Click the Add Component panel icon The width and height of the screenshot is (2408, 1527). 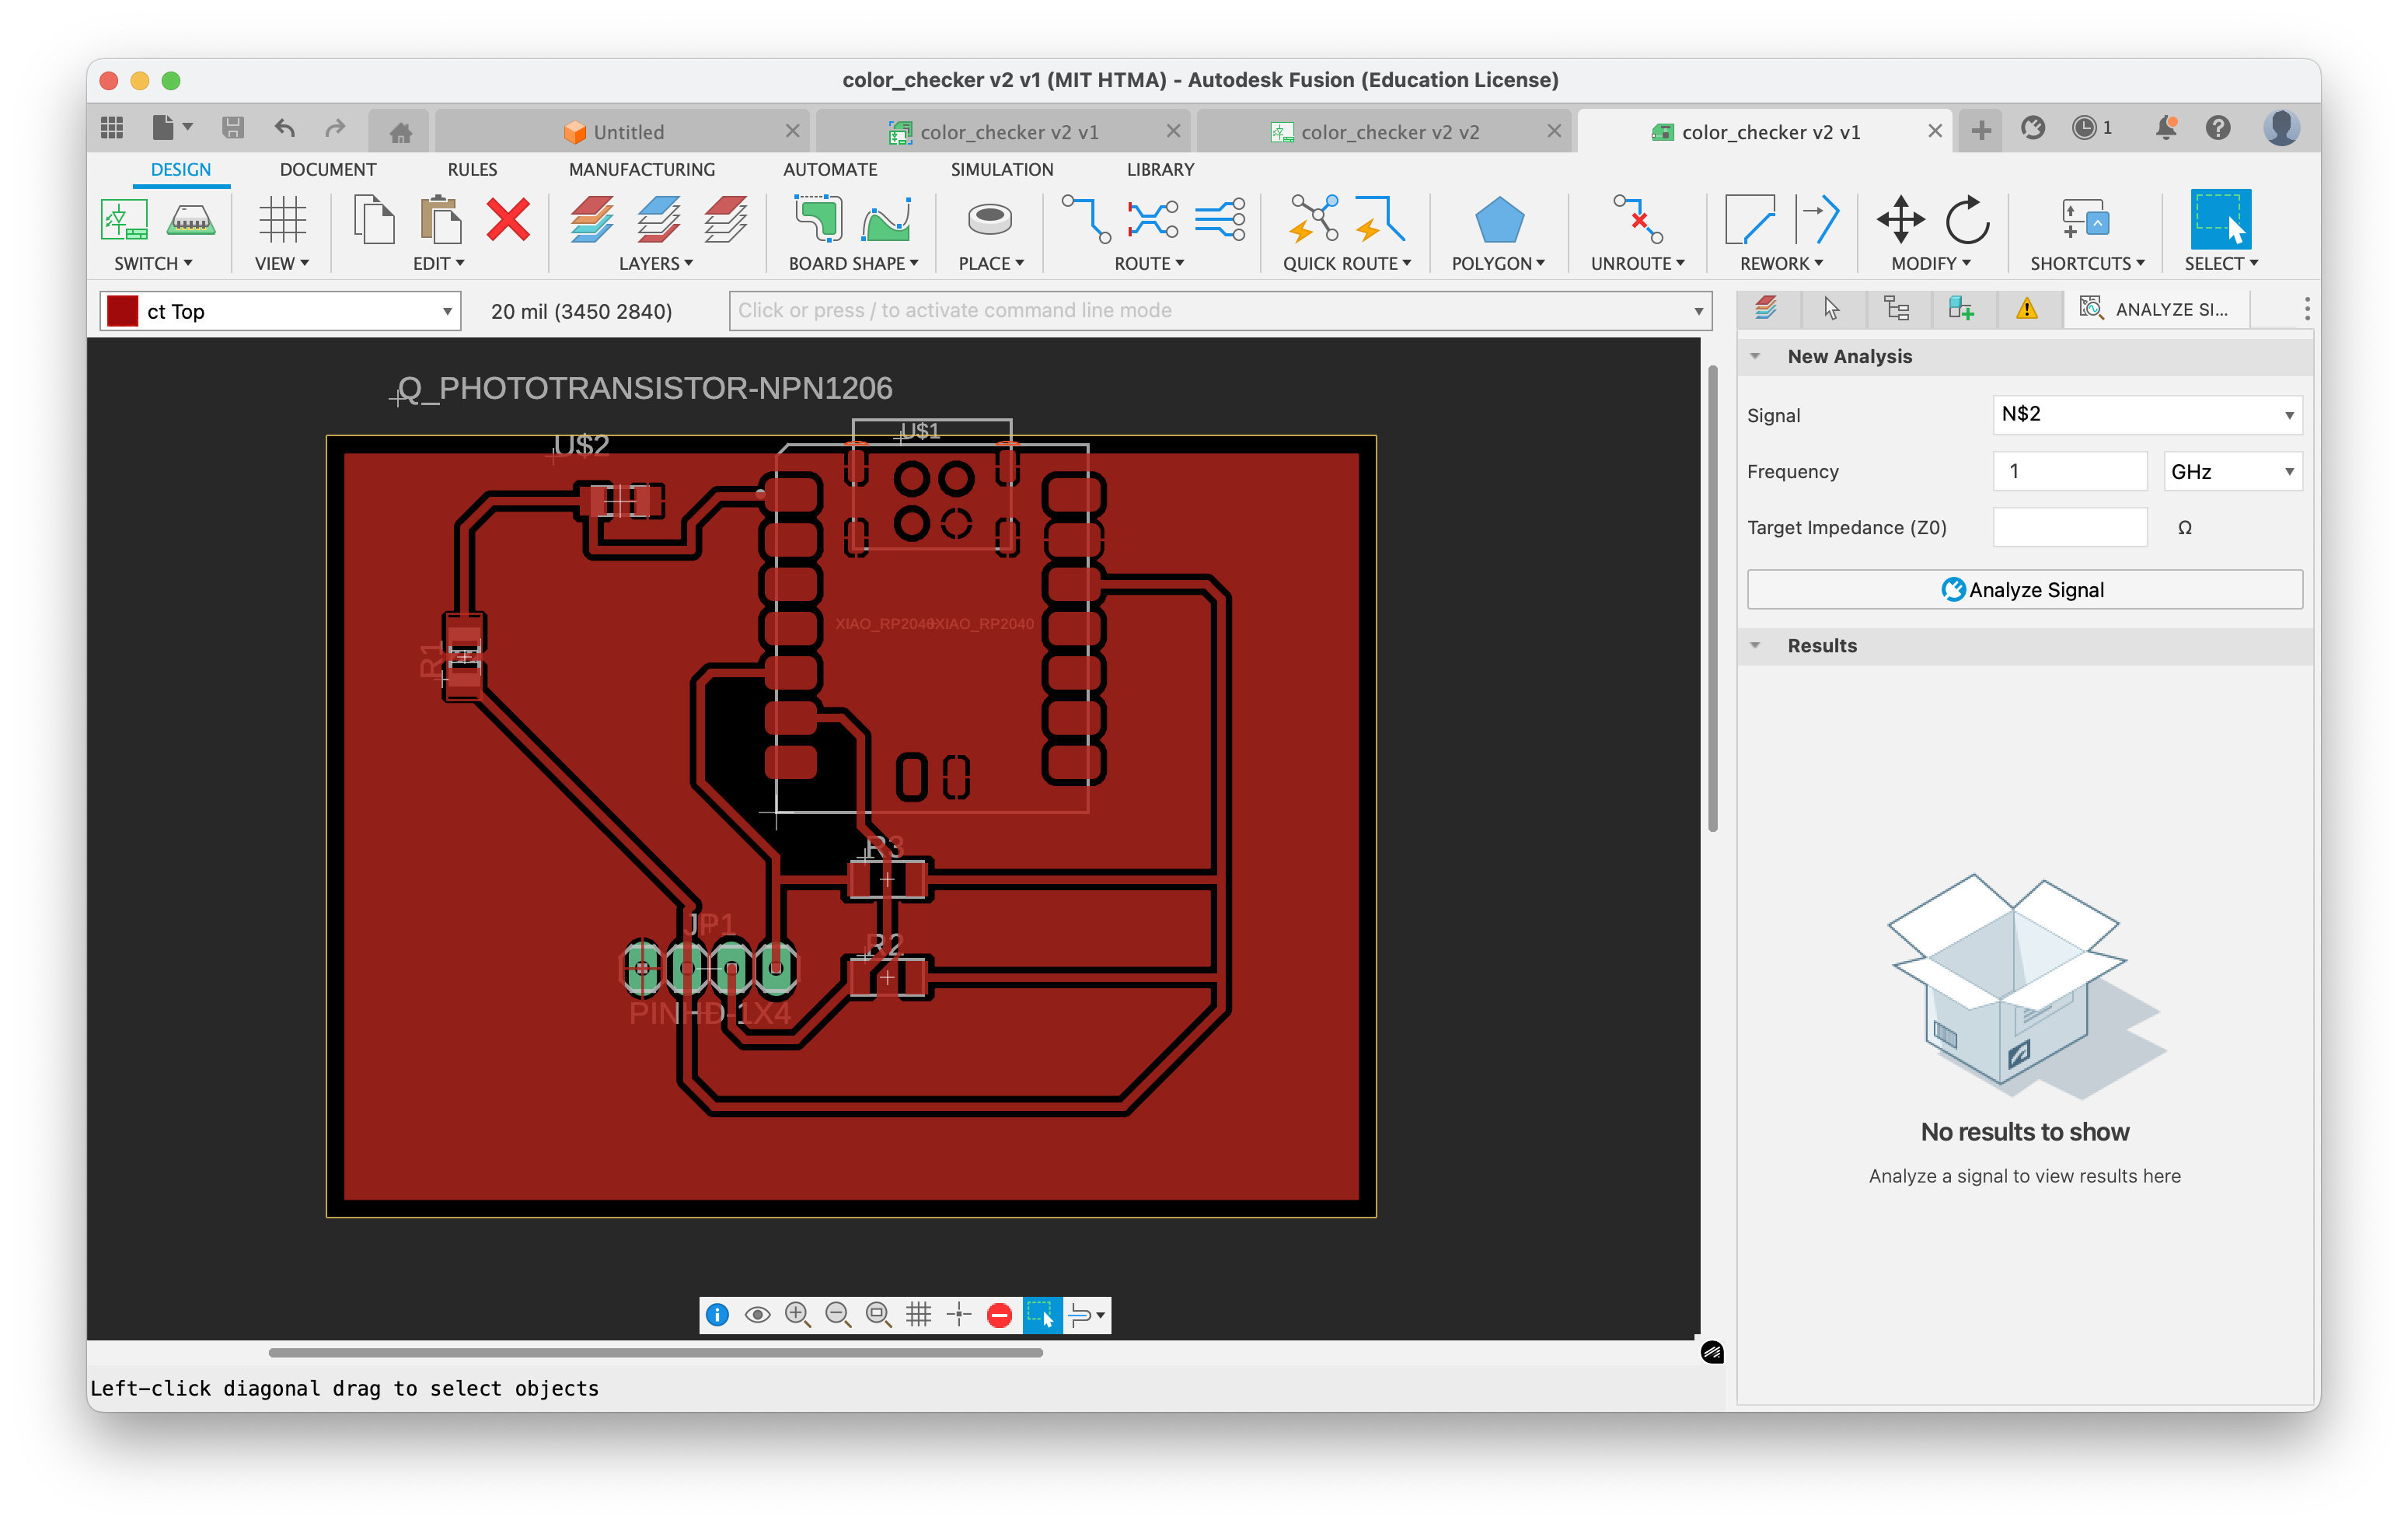(1963, 309)
